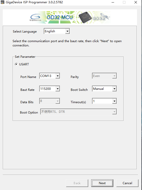This screenshot has width=142, height=190.
Task: Click the Next button
Action: [x=102, y=183]
